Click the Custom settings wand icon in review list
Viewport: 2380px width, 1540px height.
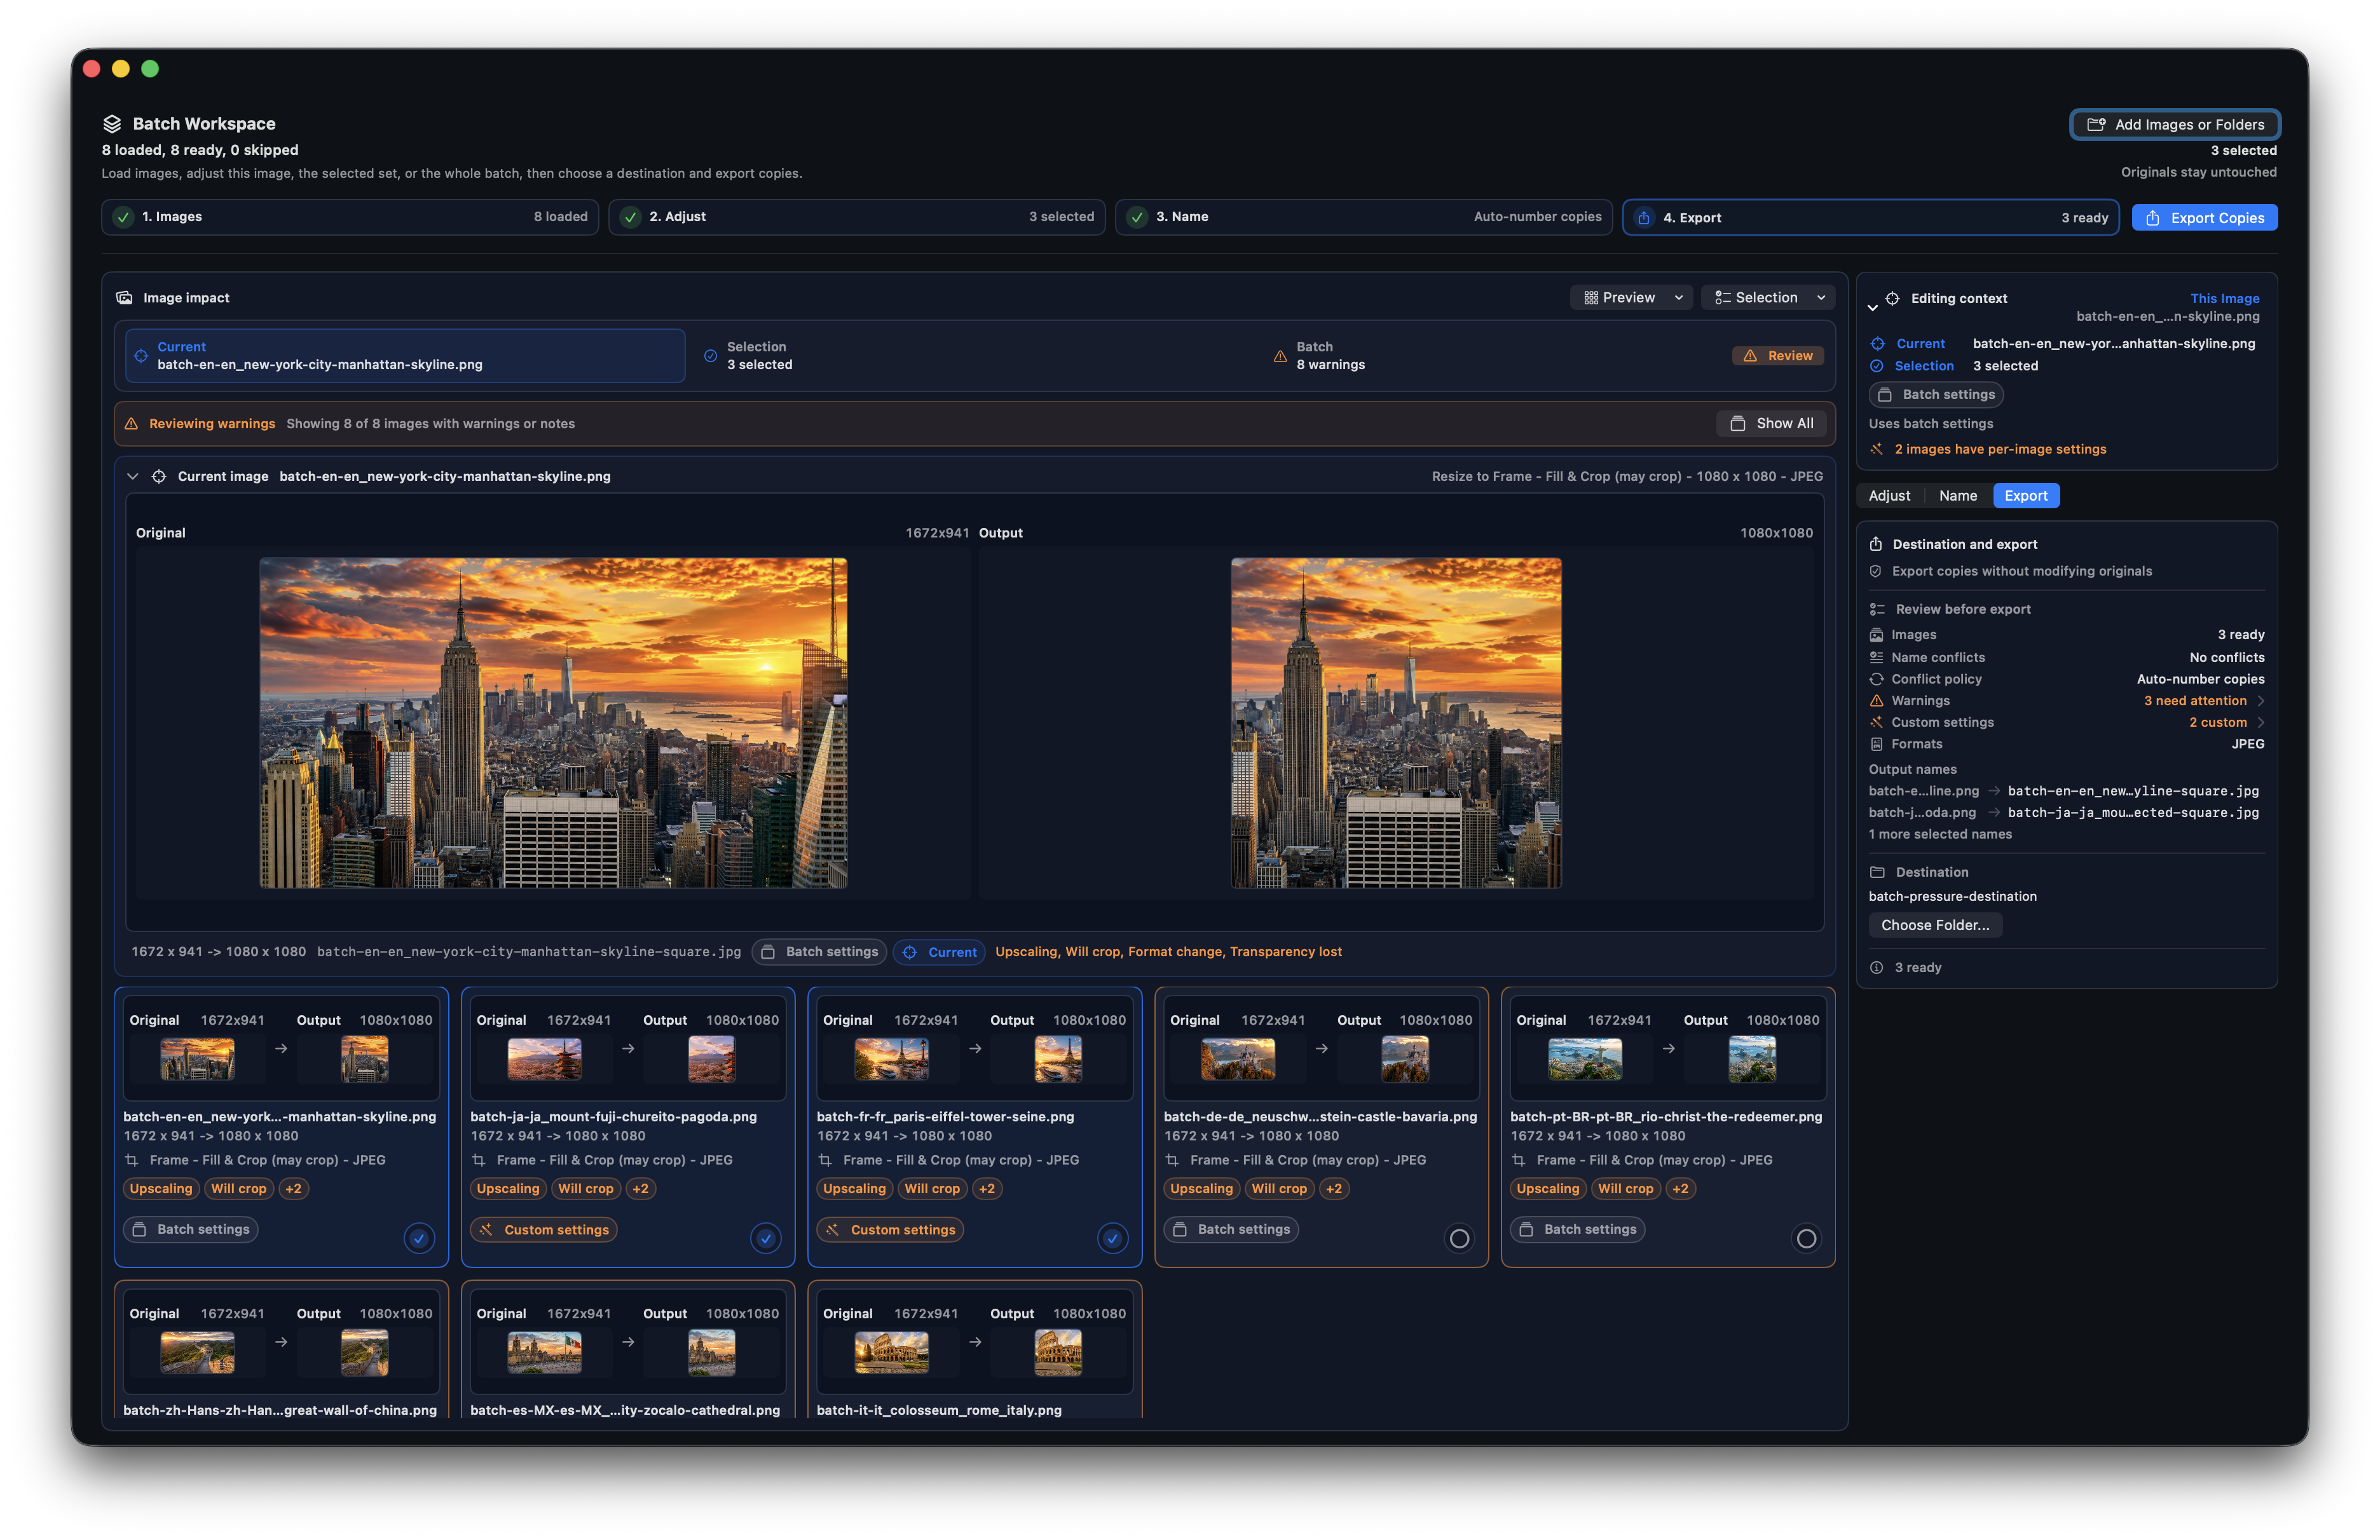1876,722
